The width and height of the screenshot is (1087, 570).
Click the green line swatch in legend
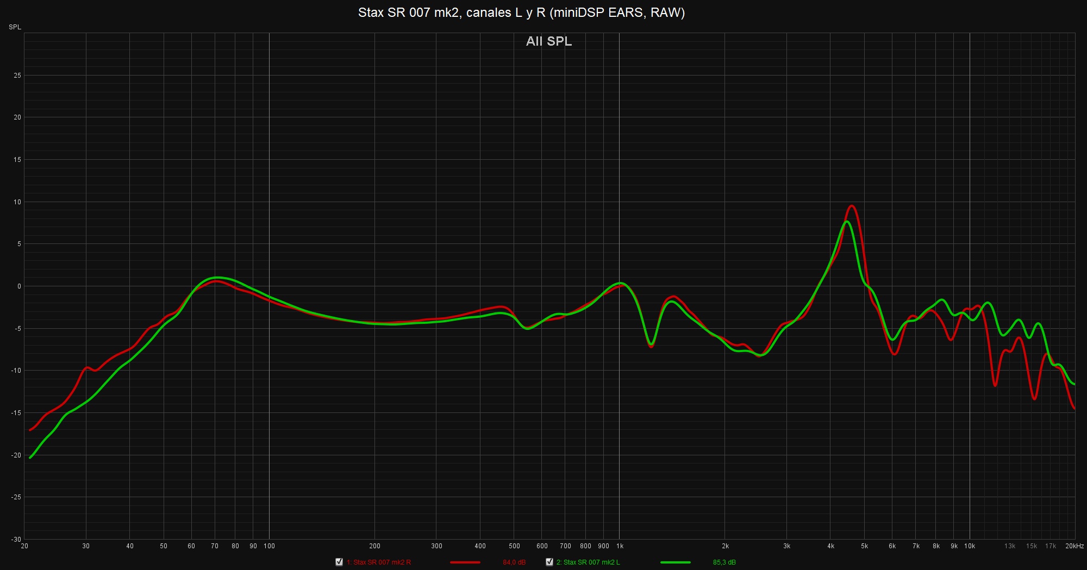click(x=675, y=562)
